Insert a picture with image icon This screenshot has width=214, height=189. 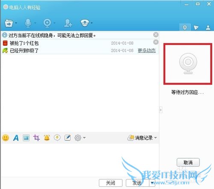26,138
